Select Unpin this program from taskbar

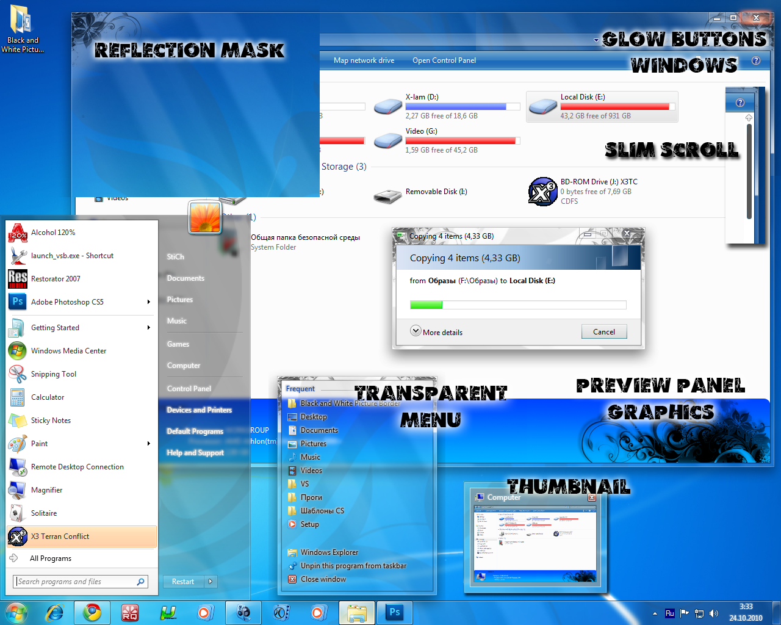coord(347,566)
